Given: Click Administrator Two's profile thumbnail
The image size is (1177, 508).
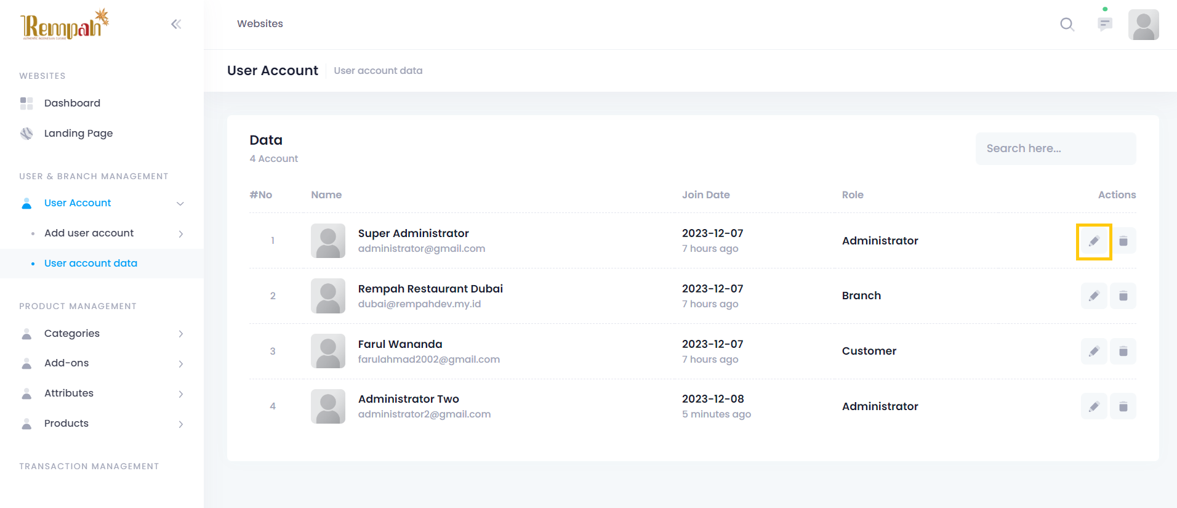Looking at the screenshot, I should tap(328, 406).
